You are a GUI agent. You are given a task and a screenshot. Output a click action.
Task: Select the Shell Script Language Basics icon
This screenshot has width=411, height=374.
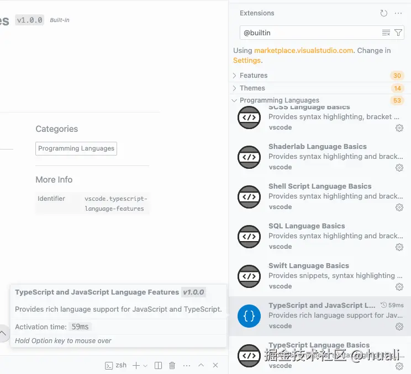tap(249, 197)
